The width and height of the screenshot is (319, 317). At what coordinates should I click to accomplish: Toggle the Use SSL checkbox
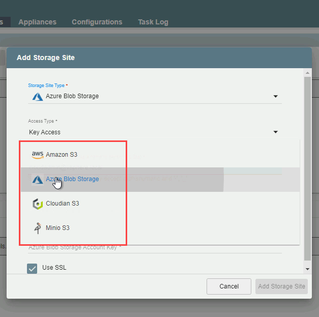tap(33, 268)
